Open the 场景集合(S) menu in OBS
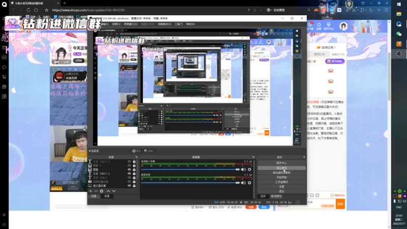Image resolution: width=407 pixels, height=229 pixels. (164, 24)
